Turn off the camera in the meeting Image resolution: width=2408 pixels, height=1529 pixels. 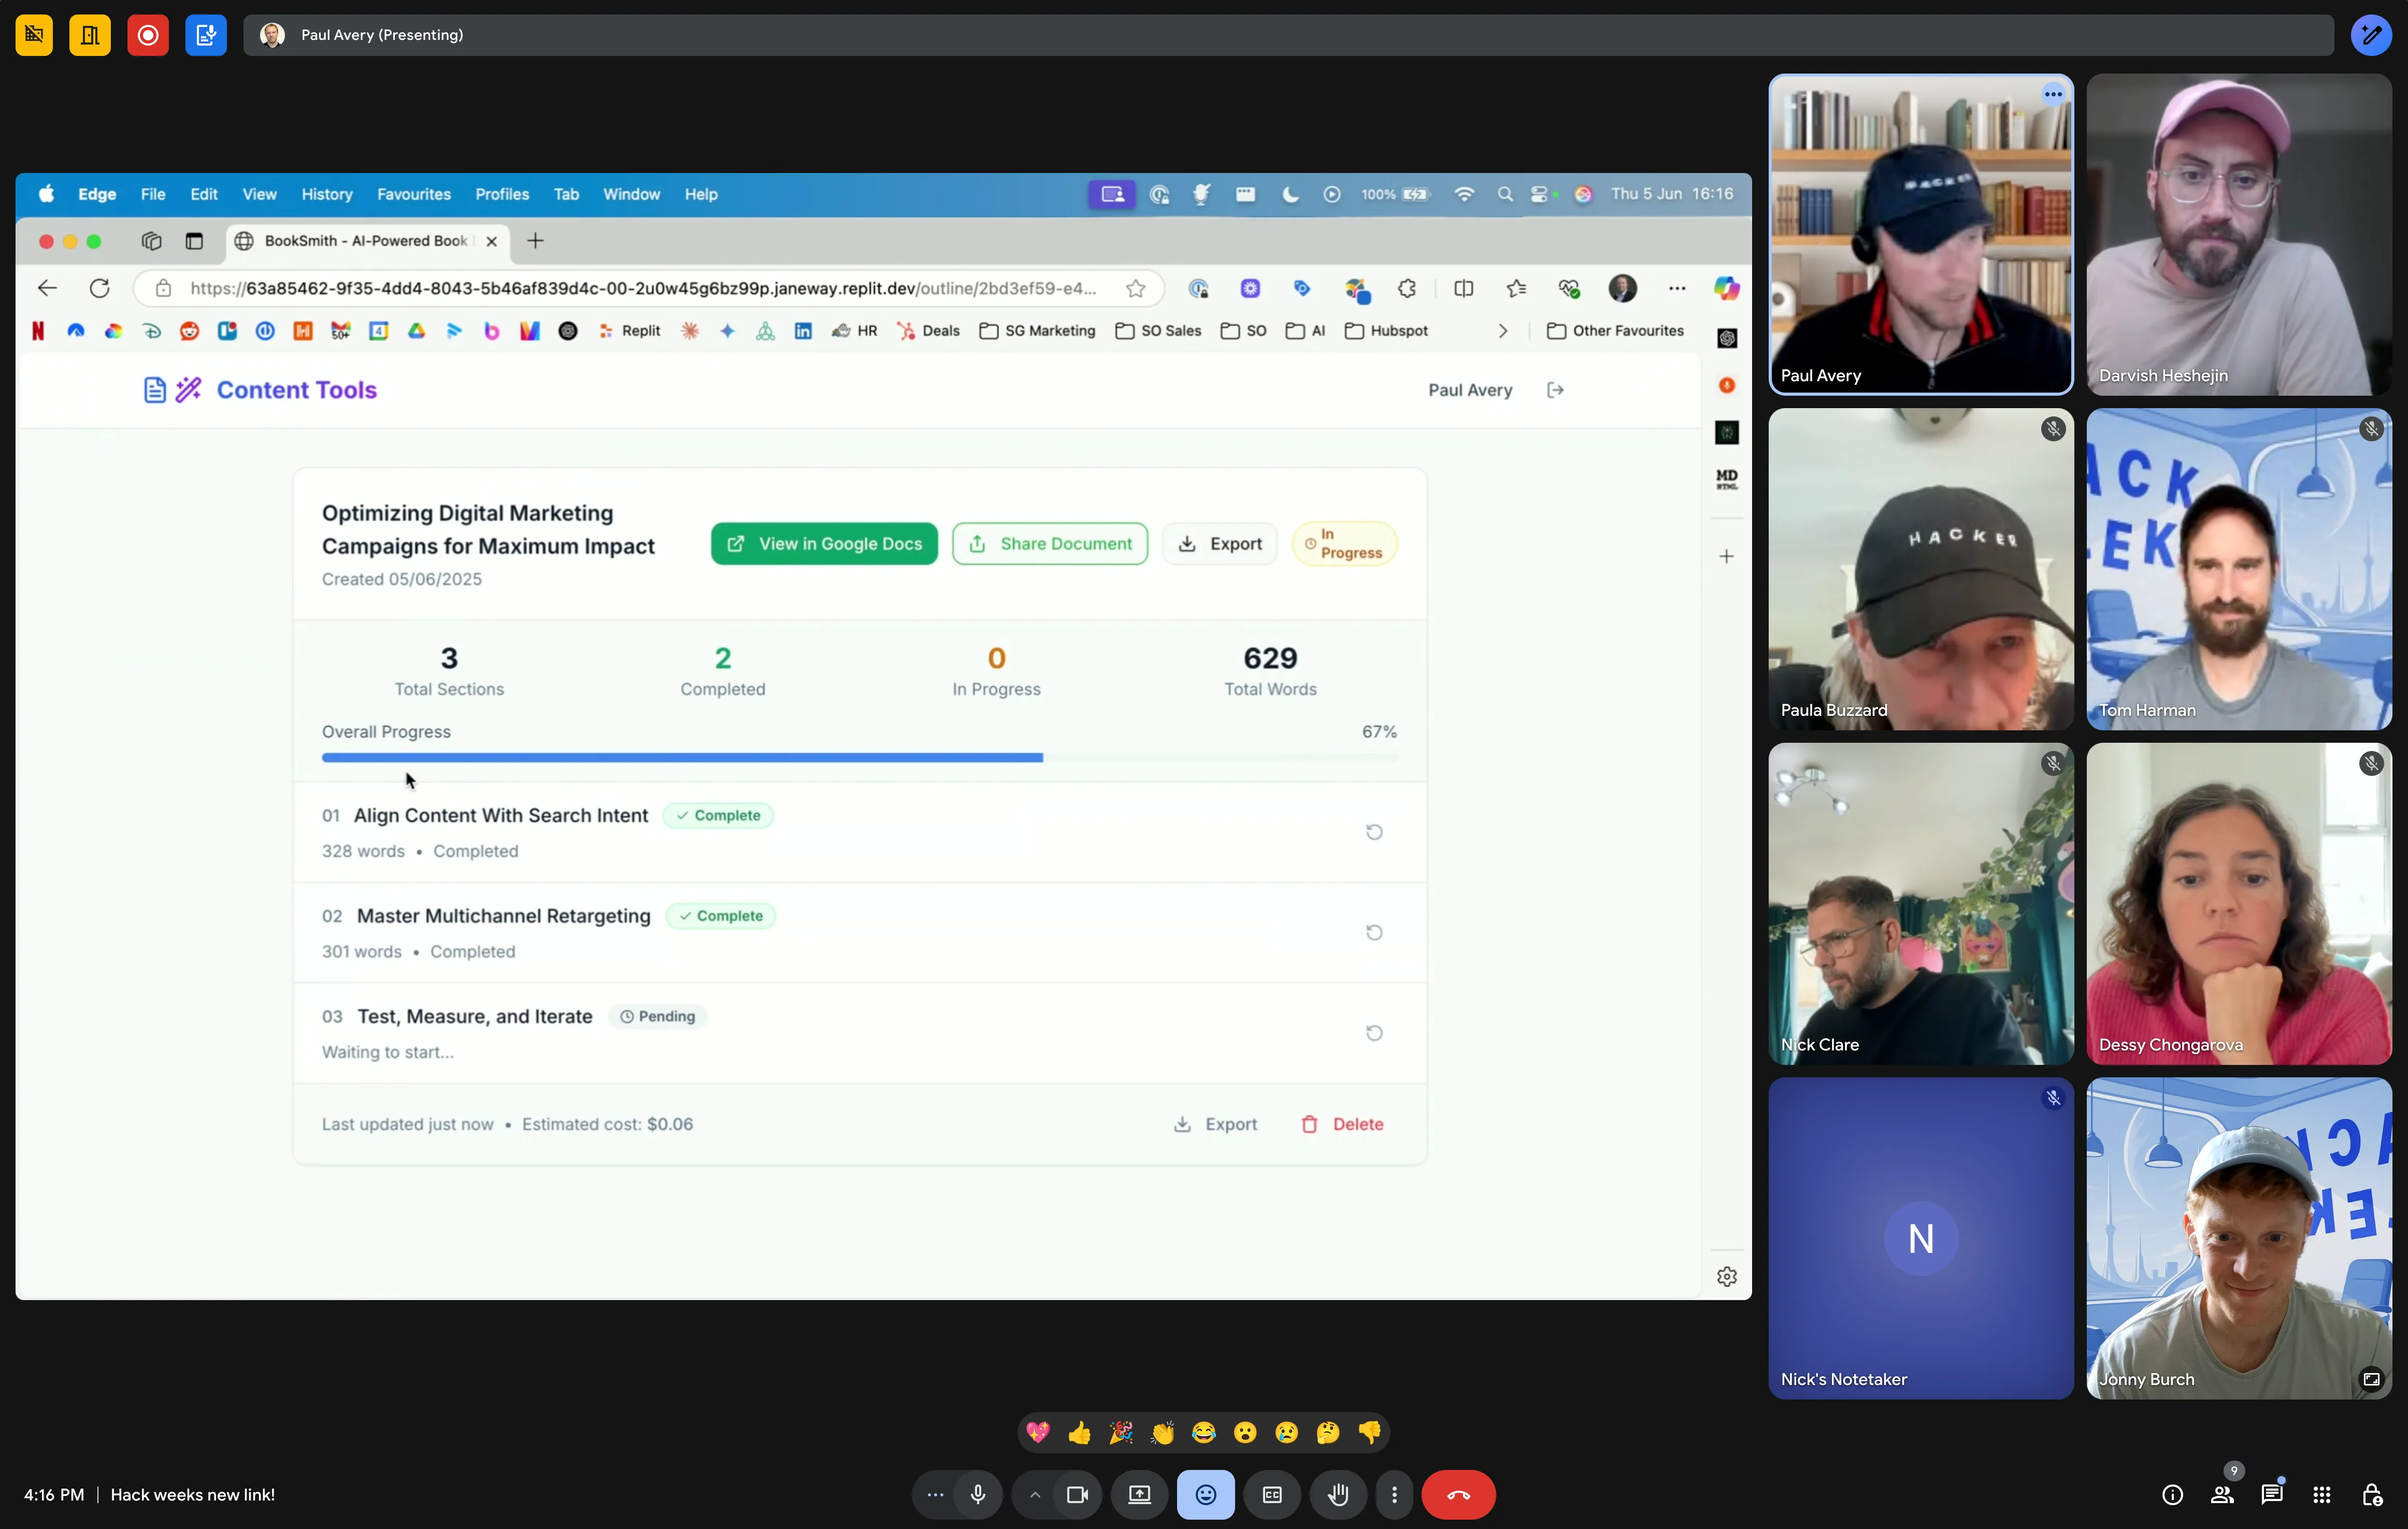tap(1077, 1494)
